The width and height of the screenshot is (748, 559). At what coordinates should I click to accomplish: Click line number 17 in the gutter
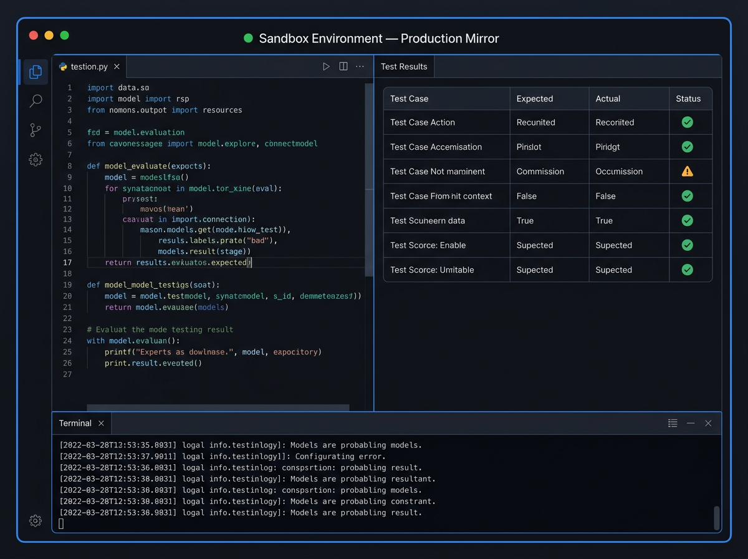pos(67,263)
